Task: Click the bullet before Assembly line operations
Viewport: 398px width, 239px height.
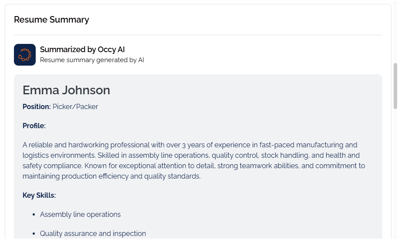Action: tap(34, 215)
